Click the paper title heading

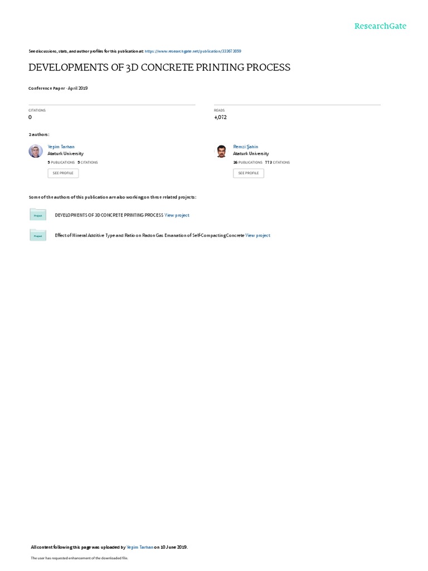tap(159, 67)
